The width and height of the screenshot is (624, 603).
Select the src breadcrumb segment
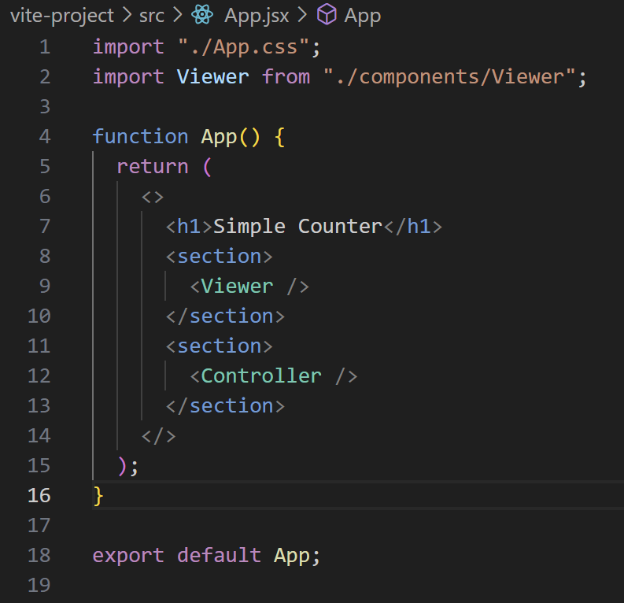tap(152, 16)
